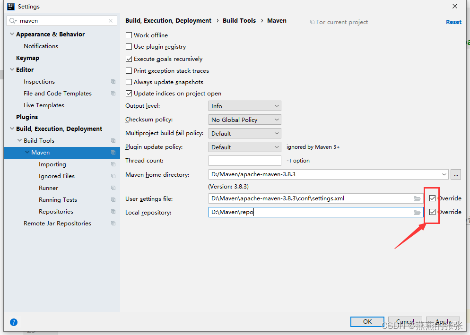Open Multiproject build fail policy dropdown
Viewport: 470px width, 335px height.
[244, 133]
